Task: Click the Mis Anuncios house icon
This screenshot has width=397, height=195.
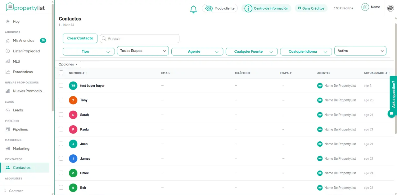Action: pyautogui.click(x=8, y=41)
